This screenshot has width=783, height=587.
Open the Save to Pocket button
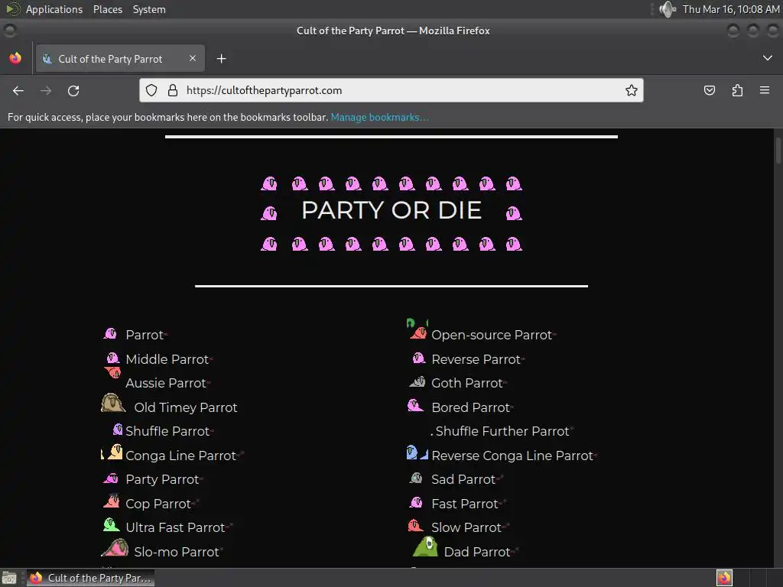pos(709,90)
